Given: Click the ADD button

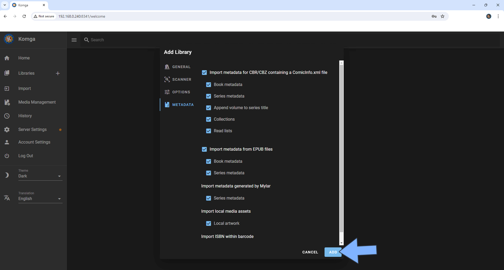Looking at the screenshot, I should (x=333, y=252).
